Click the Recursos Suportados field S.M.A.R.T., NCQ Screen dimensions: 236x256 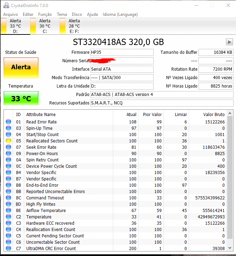(162, 103)
